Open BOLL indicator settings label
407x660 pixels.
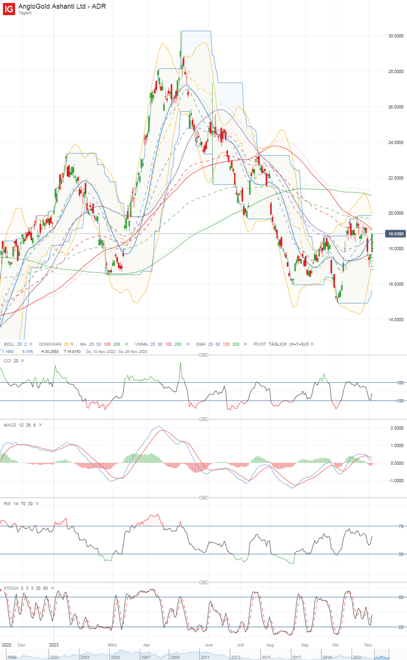pos(9,344)
